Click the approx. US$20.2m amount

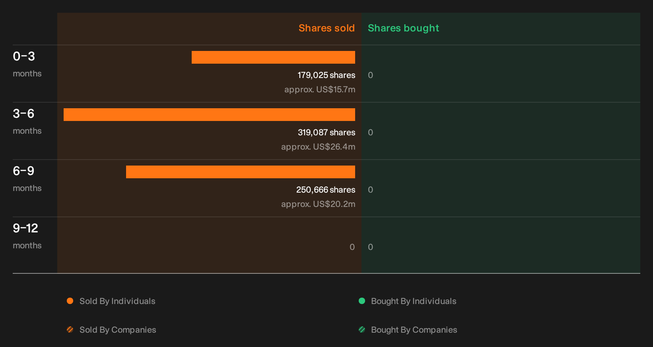coord(318,204)
